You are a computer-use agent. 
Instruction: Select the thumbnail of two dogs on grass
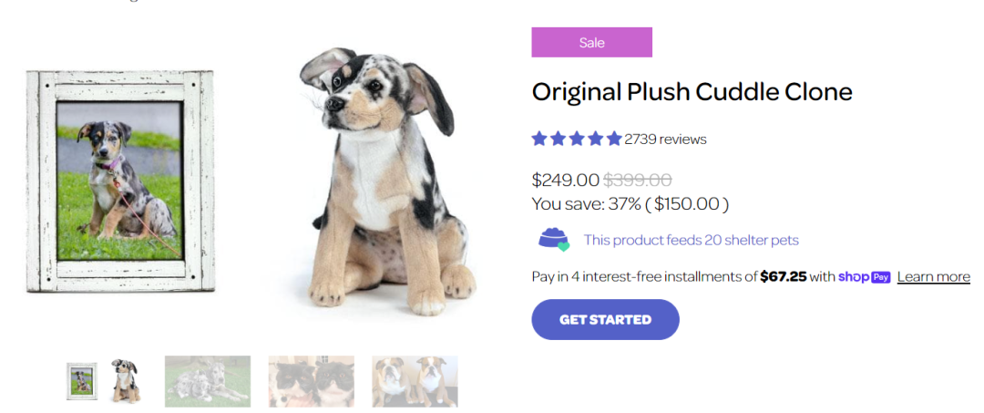pos(208,381)
